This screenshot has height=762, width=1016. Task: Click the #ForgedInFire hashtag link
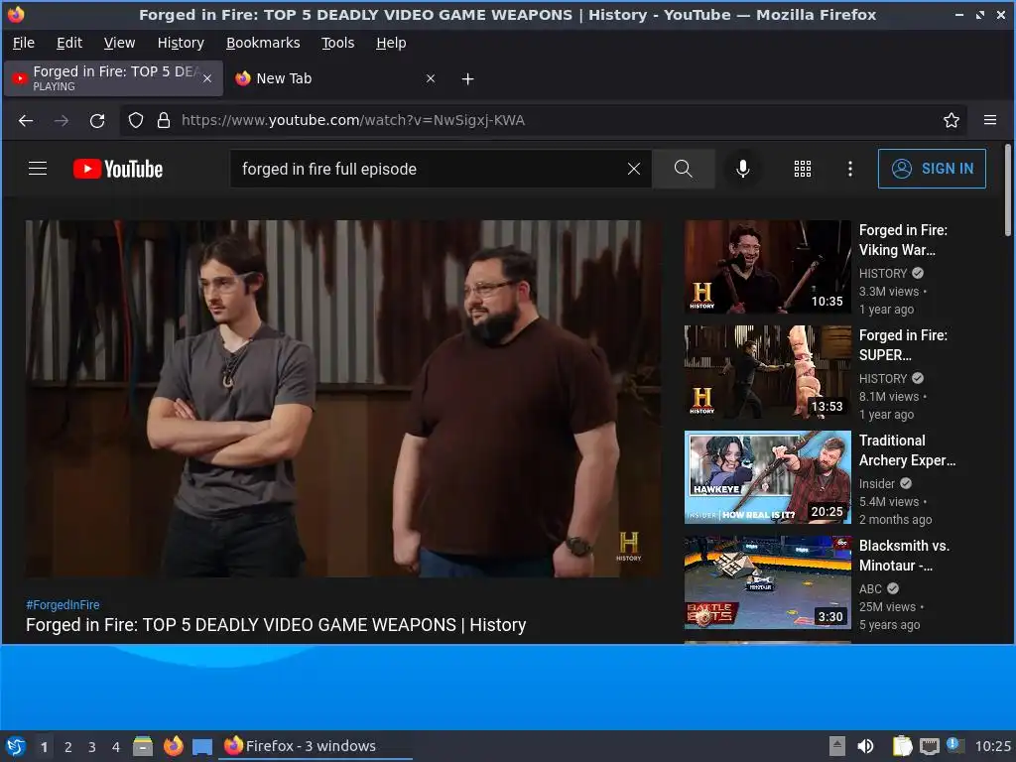[63, 604]
